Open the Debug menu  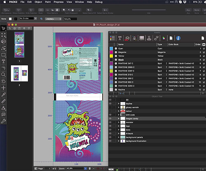[99, 2]
